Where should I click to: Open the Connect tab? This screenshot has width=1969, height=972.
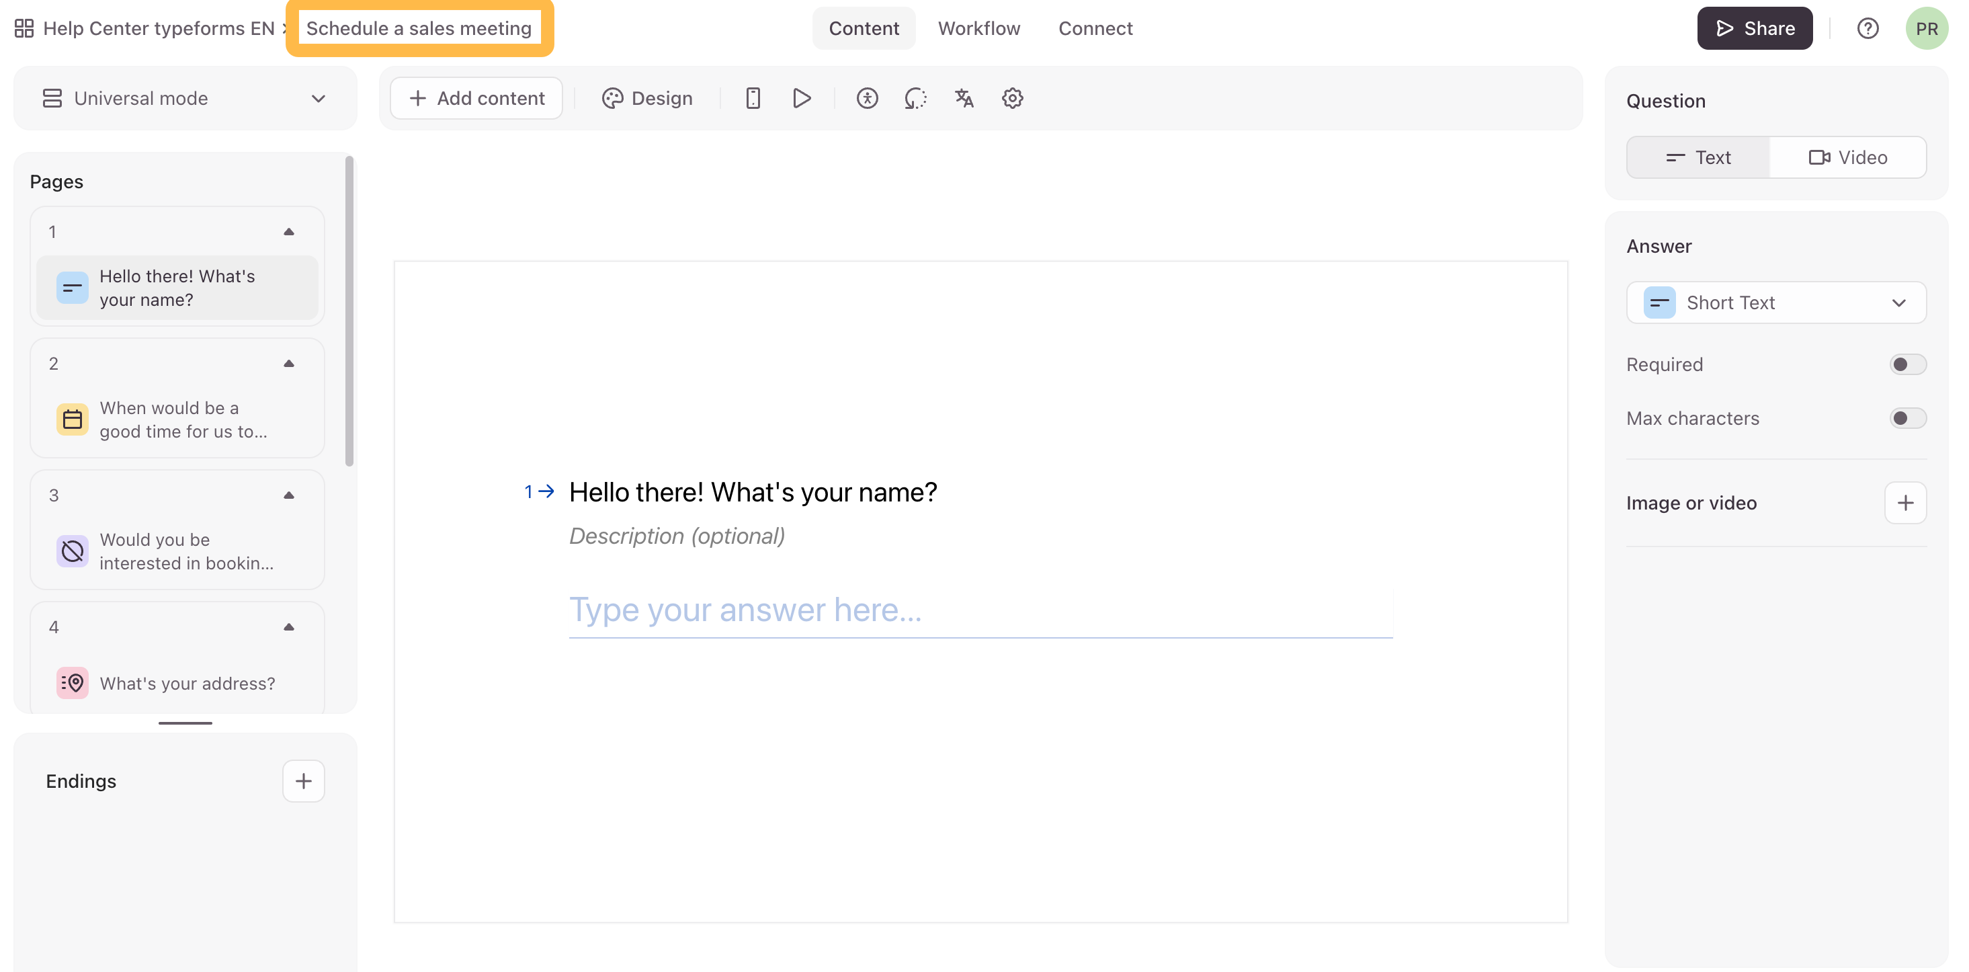(1095, 28)
